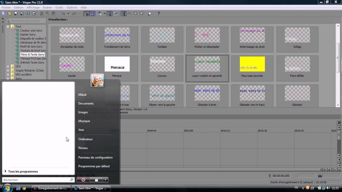Toggle Ignore Event Grouping button
Viewport: 342px width, 192px height.
(x=116, y=14)
